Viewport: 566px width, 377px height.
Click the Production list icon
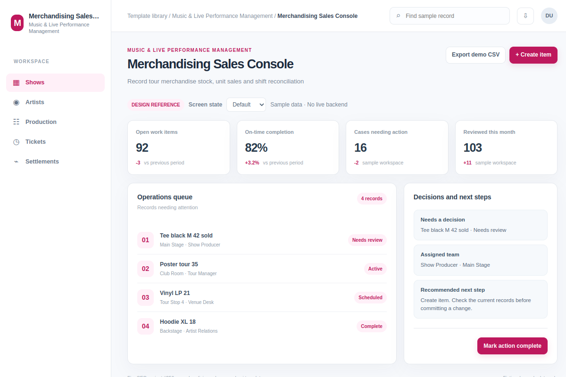click(17, 122)
